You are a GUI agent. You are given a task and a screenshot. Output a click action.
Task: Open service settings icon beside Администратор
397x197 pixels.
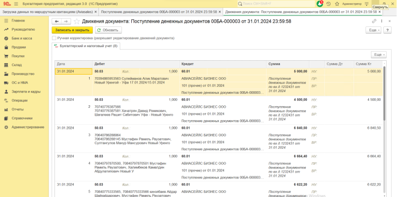pyautogui.click(x=367, y=4)
